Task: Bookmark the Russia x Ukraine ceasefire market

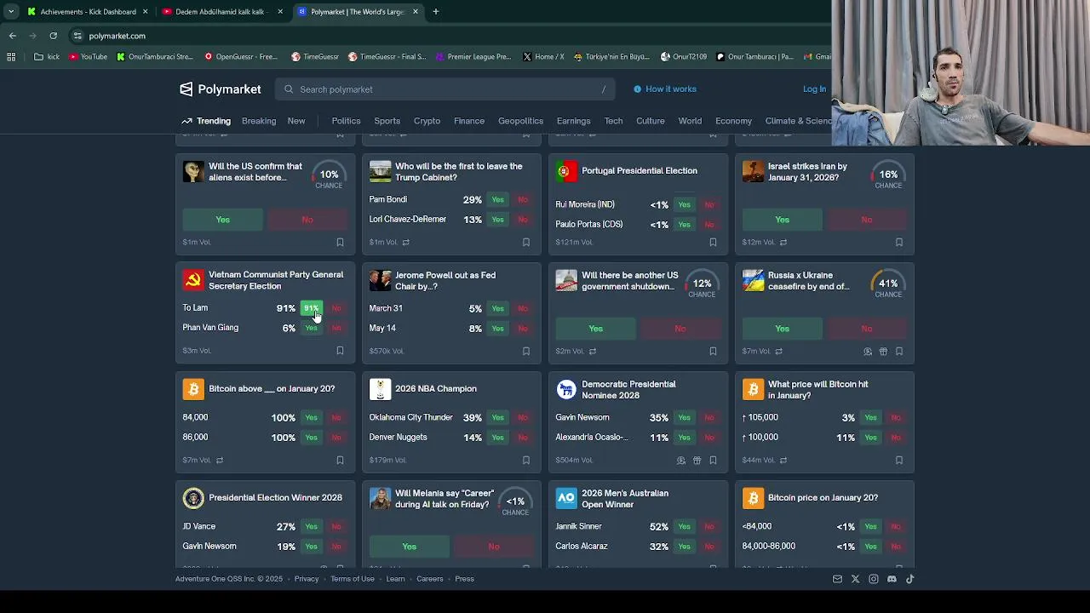Action: click(899, 351)
